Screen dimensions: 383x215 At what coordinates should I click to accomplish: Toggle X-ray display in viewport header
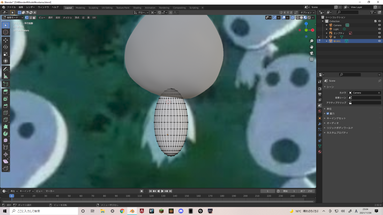pyautogui.click(x=293, y=18)
